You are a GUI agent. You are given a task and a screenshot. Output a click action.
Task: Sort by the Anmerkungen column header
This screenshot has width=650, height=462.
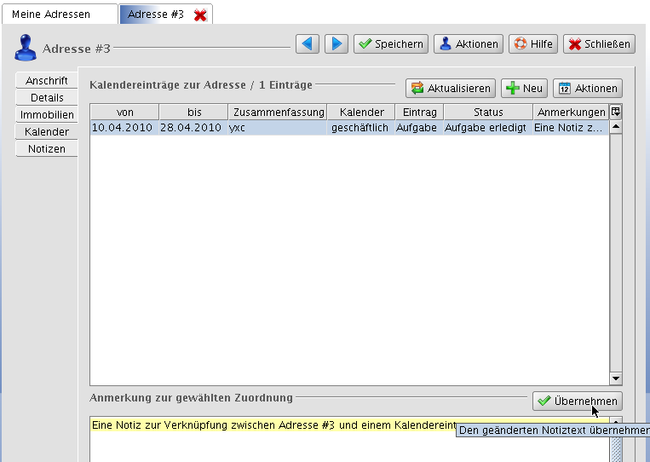point(572,112)
